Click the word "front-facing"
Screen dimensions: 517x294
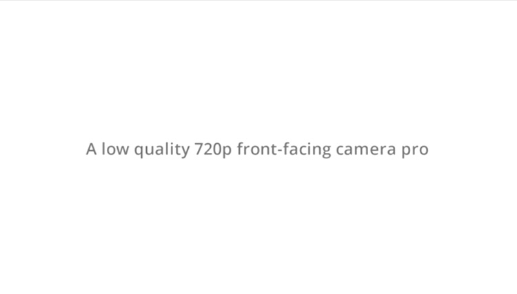(x=283, y=149)
